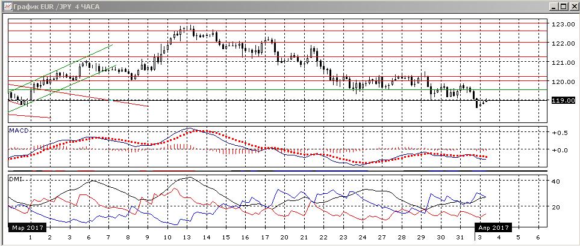The width and height of the screenshot is (580, 246).
Task: Select the 20 DMI scale value
Action: point(555,208)
